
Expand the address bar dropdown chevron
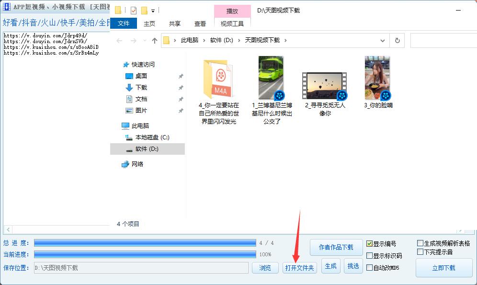point(382,40)
